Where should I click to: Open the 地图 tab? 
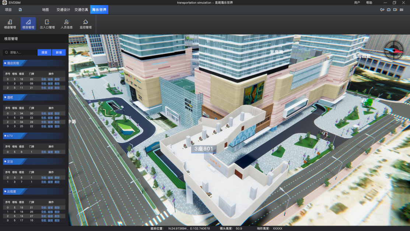coord(46,10)
